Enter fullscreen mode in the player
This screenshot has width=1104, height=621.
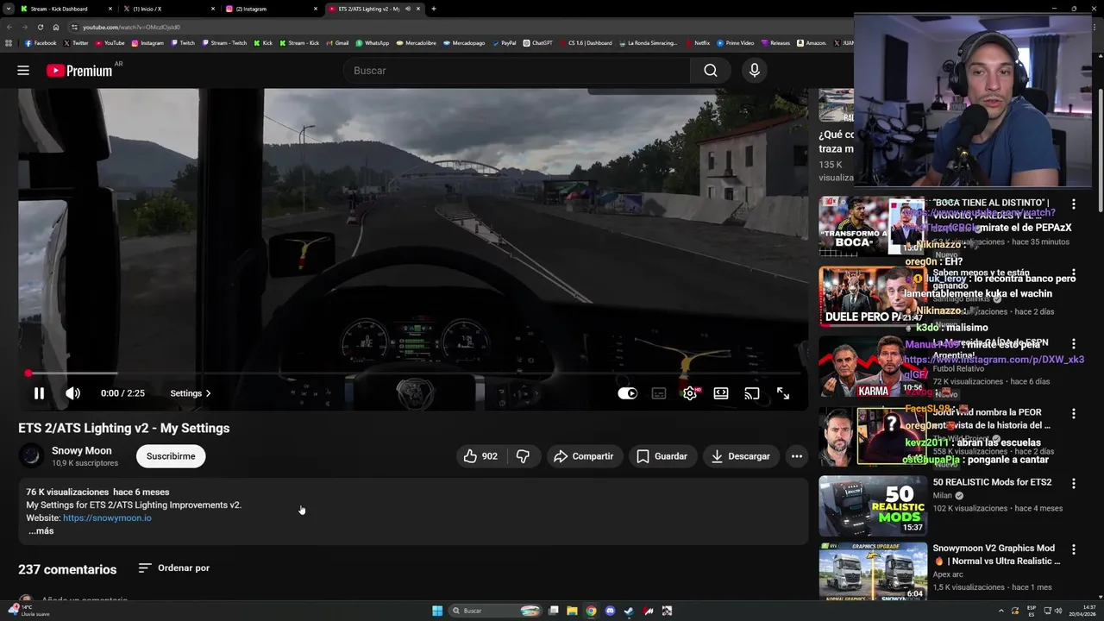coord(783,393)
